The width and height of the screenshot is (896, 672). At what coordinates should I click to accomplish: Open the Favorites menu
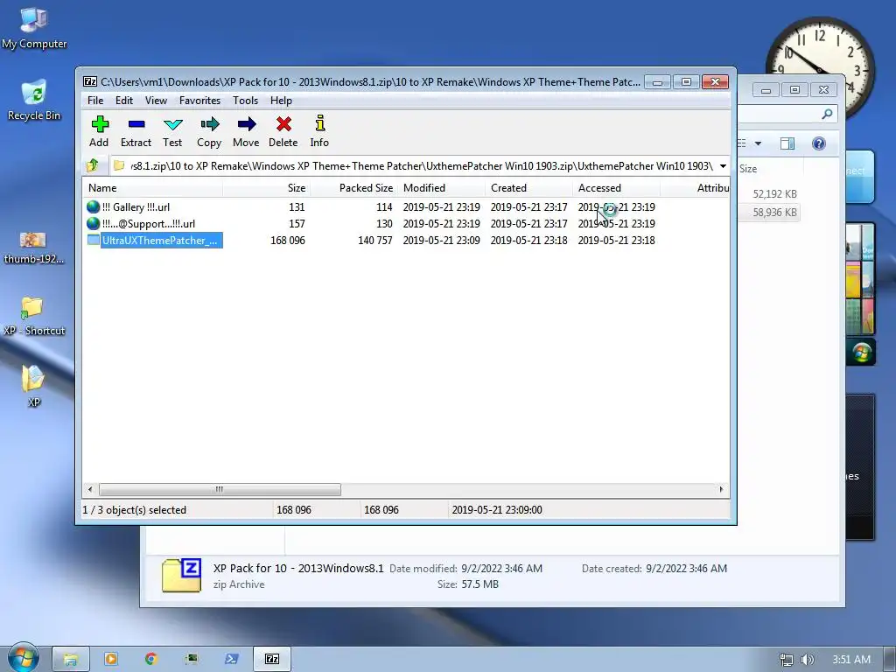pyautogui.click(x=200, y=101)
